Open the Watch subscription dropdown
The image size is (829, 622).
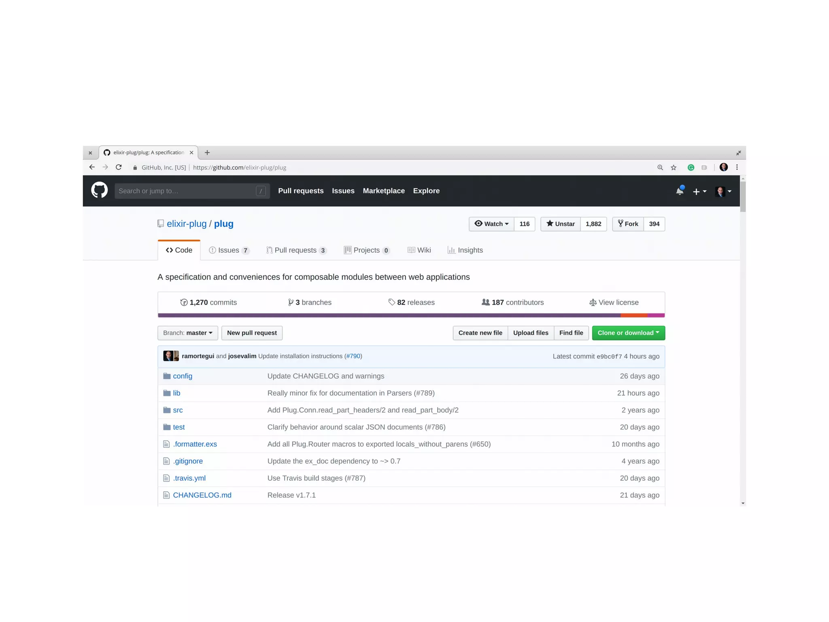click(491, 224)
